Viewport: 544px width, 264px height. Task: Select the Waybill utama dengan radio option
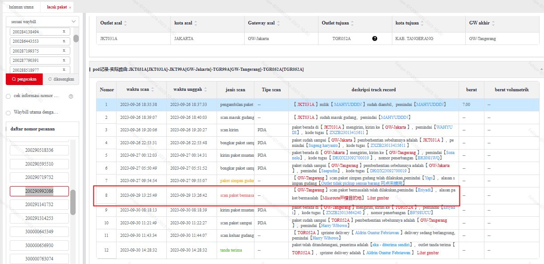pyautogui.click(x=8, y=113)
